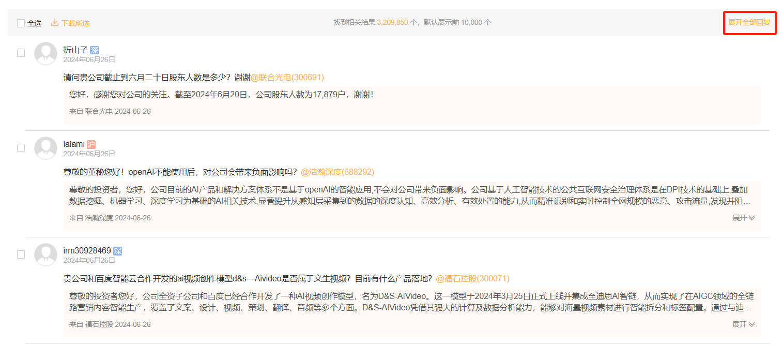Open the username irm30928469

(x=87, y=251)
